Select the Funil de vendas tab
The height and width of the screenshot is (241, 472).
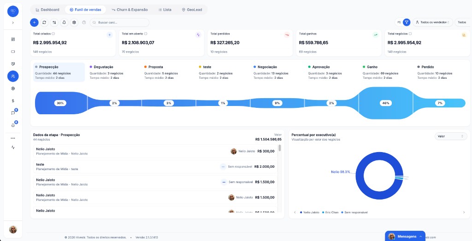point(85,10)
